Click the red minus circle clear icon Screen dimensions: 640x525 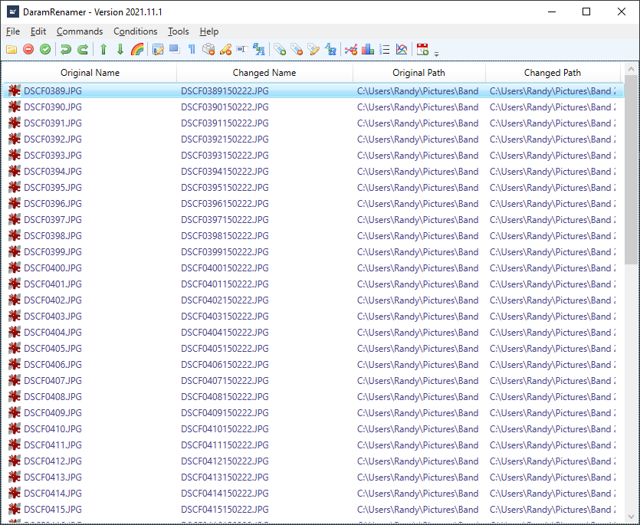tap(28, 49)
